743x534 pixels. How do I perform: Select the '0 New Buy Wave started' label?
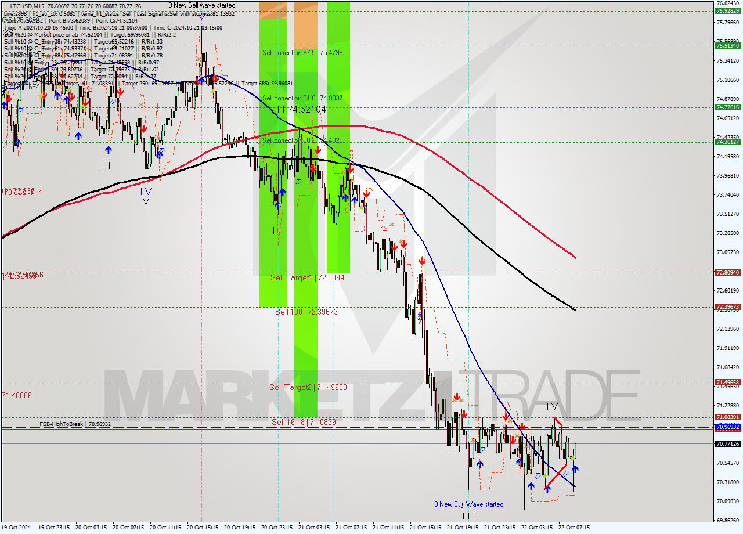pos(469,504)
